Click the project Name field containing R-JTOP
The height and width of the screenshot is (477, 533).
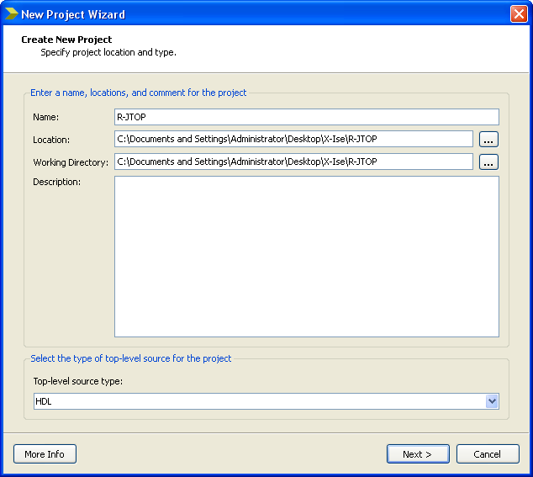306,117
